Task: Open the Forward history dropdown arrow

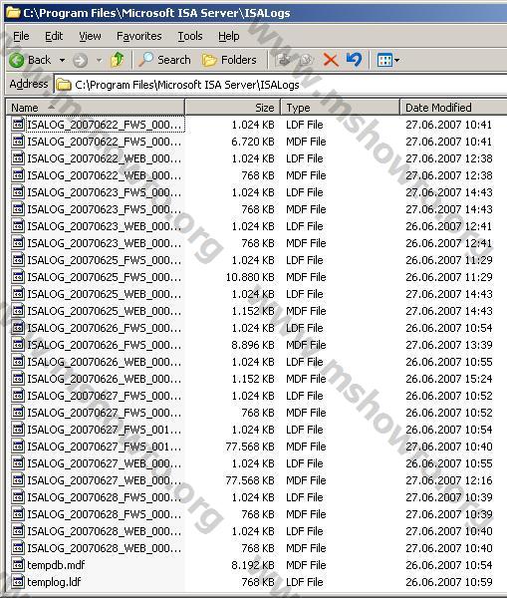Action: (100, 60)
